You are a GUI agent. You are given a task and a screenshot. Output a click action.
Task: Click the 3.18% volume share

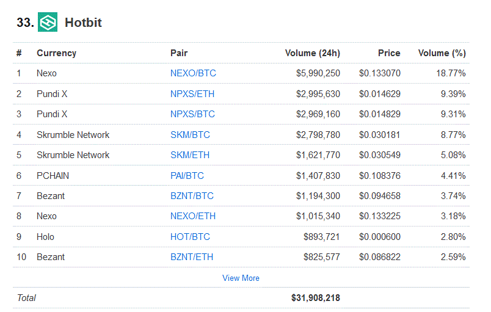[453, 216]
